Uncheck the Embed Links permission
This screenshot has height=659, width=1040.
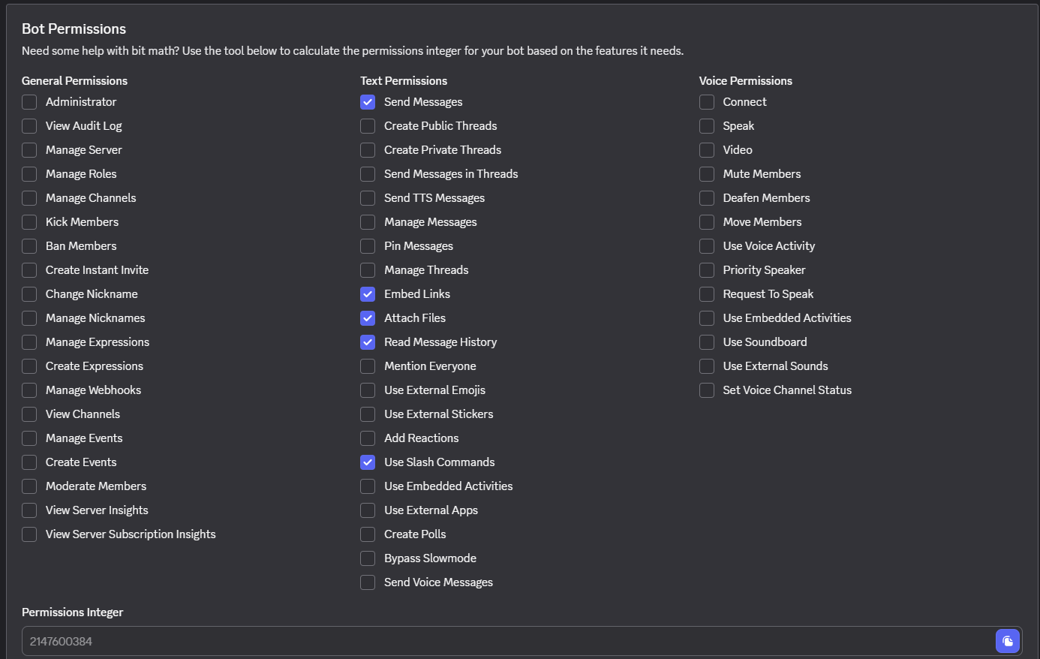368,294
